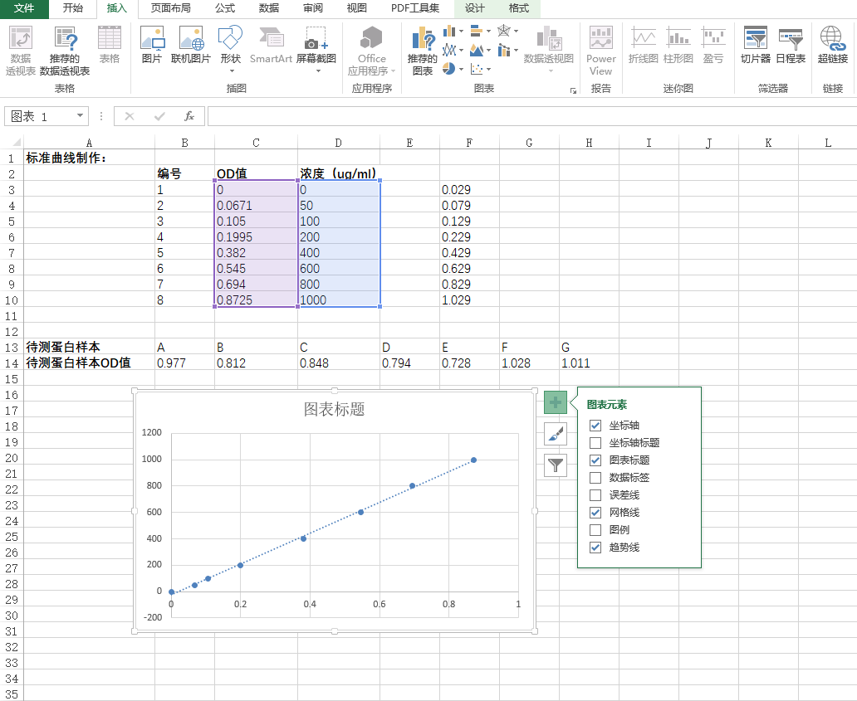Click the Power View report icon
This screenshot has height=701, width=857.
[x=600, y=50]
